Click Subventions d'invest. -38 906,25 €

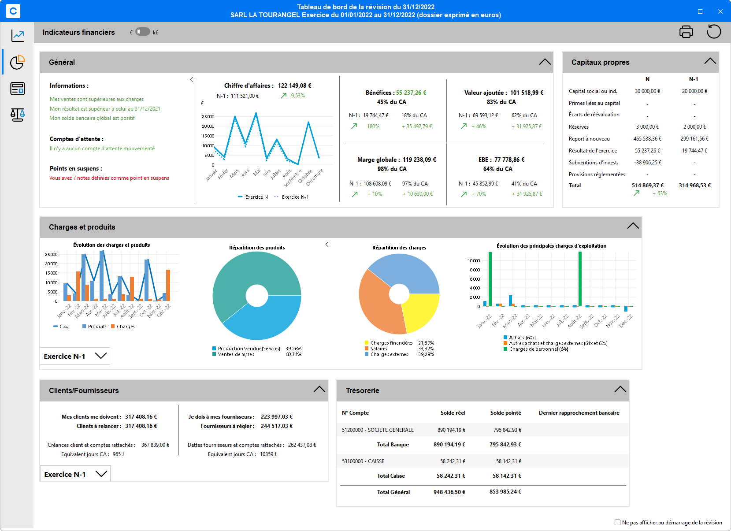648,163
